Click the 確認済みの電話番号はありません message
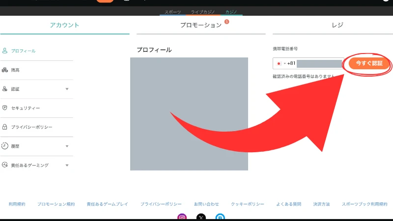The width and height of the screenshot is (393, 221). tap(304, 76)
